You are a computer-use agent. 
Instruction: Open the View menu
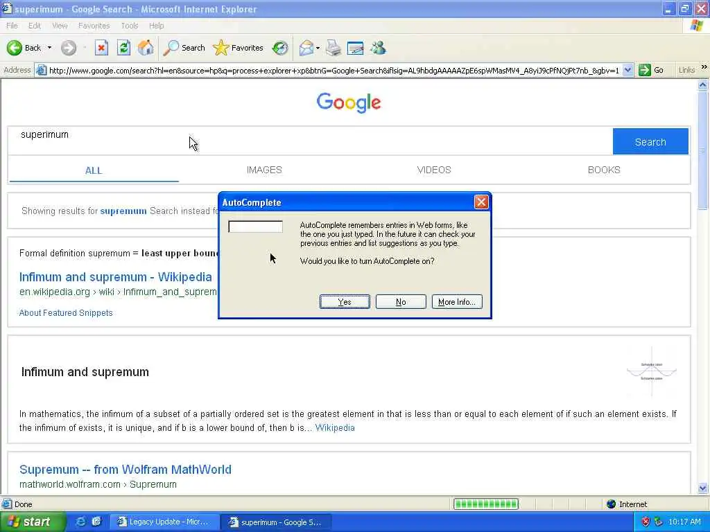click(60, 26)
